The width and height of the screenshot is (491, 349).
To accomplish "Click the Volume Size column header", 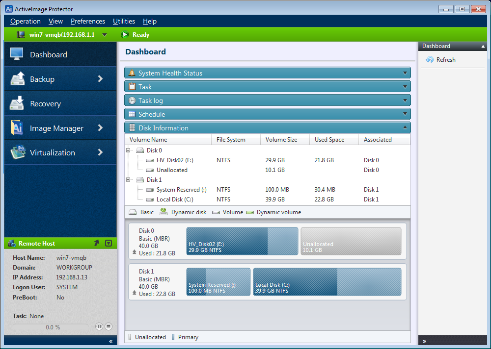I will click(281, 140).
